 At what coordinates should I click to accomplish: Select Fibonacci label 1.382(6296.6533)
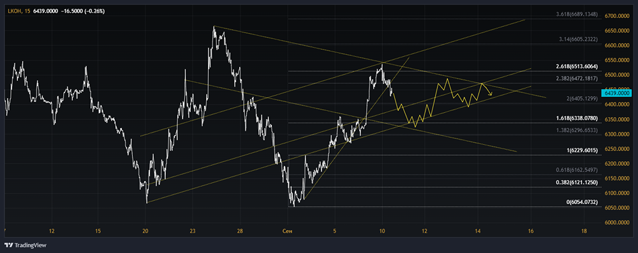tap(577, 130)
